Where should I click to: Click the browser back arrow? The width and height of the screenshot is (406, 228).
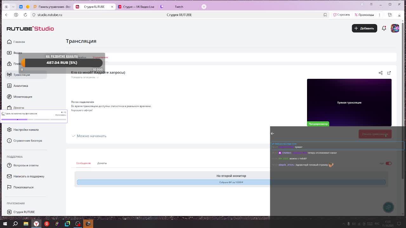pos(6,15)
